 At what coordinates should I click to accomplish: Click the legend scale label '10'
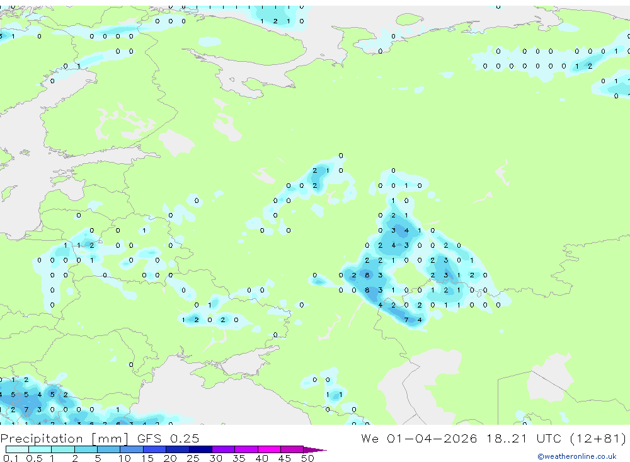pos(124,458)
